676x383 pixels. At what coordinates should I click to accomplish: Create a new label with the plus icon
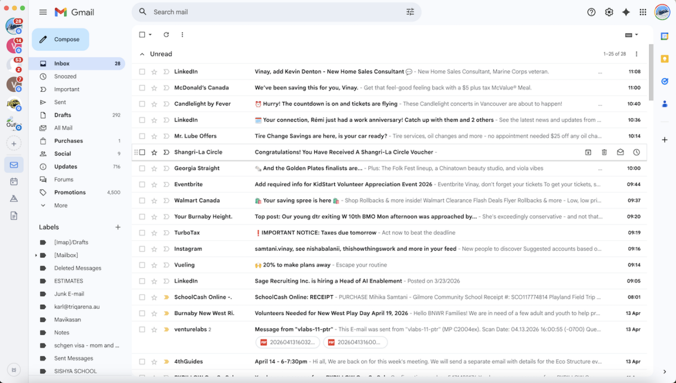[118, 227]
